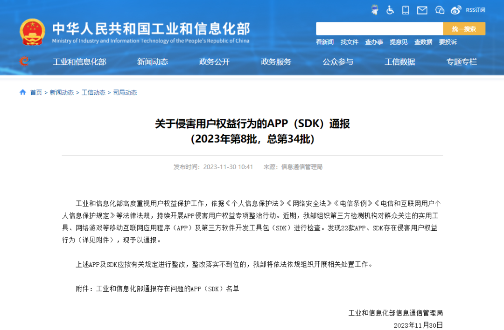Click the home icon in breadcrumb

(22, 92)
